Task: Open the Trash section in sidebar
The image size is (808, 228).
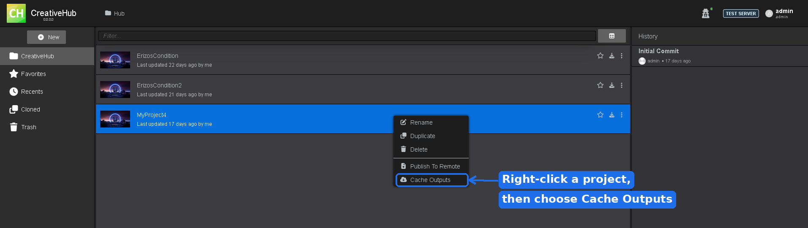Action: pos(47,127)
